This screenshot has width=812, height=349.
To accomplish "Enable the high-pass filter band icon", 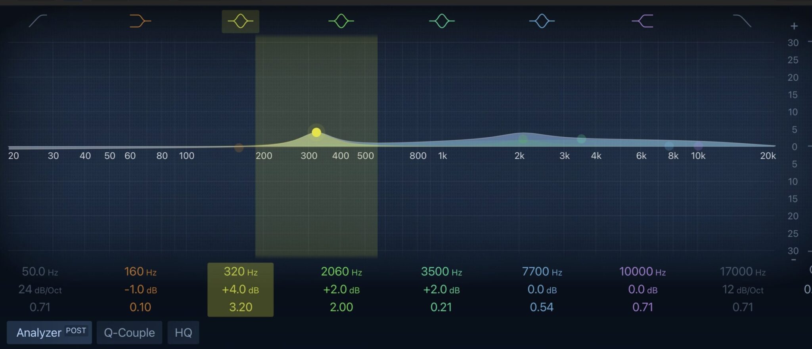I will (38, 21).
